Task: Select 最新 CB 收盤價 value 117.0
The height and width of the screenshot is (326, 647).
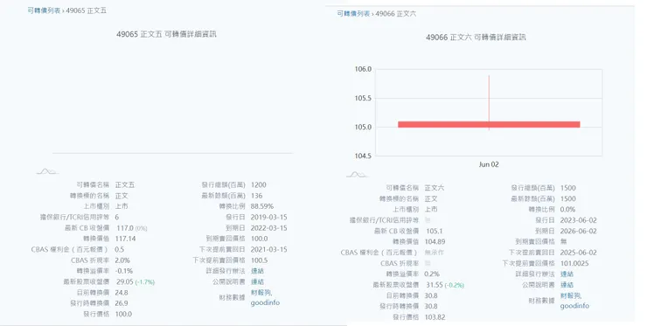Action: click(125, 228)
